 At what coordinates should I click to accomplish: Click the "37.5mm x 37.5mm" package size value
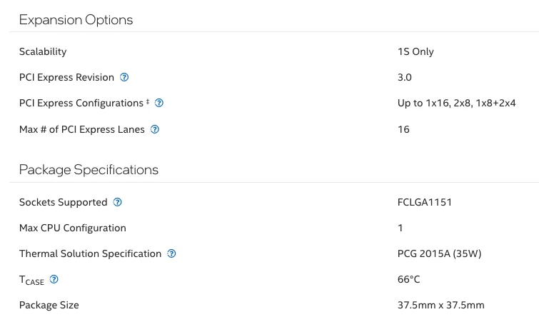(440, 305)
